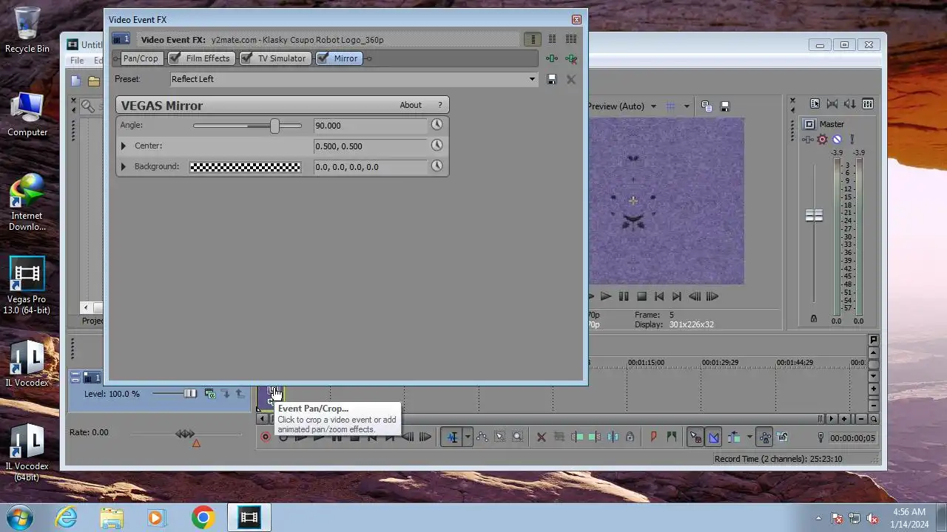This screenshot has width=947, height=532.
Task: Play the video in preview window
Action: pos(606,296)
